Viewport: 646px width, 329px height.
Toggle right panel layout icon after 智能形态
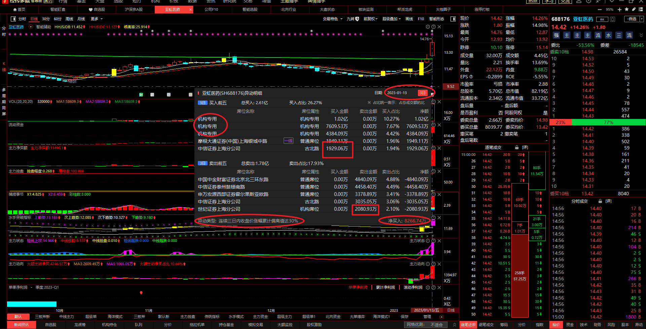(x=453, y=19)
